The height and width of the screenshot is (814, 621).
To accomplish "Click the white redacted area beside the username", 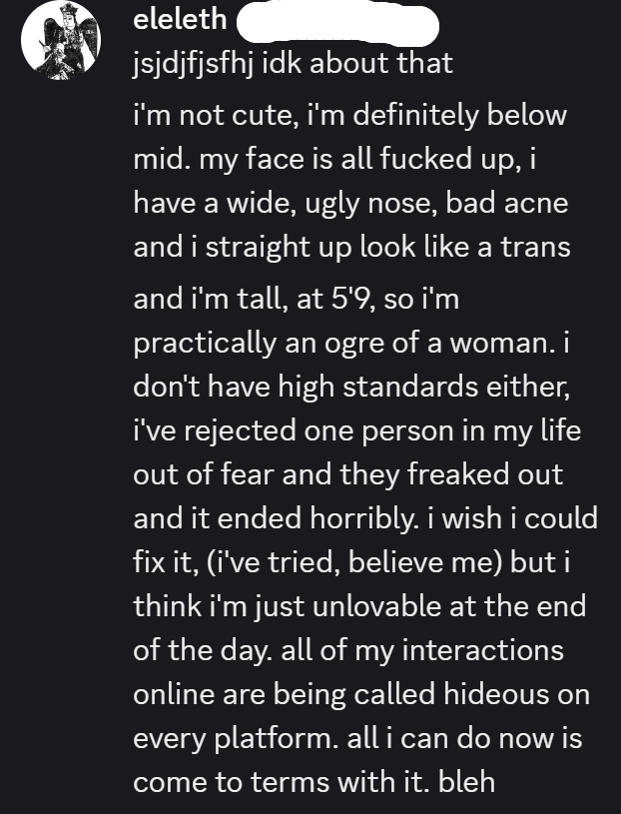I will (337, 23).
